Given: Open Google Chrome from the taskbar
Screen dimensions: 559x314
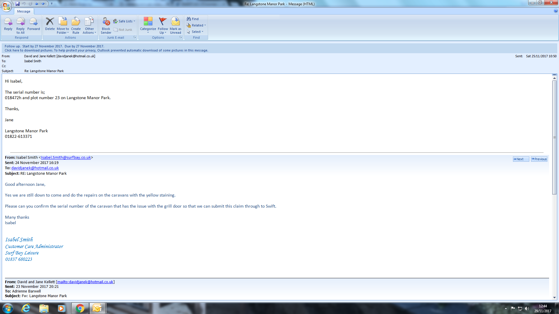Looking at the screenshot, I should [x=80, y=308].
